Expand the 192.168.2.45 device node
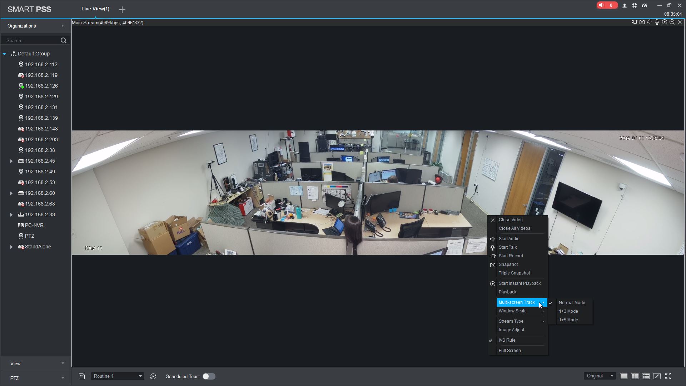Viewport: 686px width, 386px height. click(11, 161)
